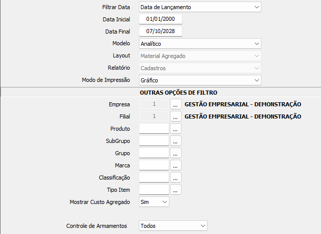Focus the Grupo code input field
This screenshot has height=234, width=321.
154,153
